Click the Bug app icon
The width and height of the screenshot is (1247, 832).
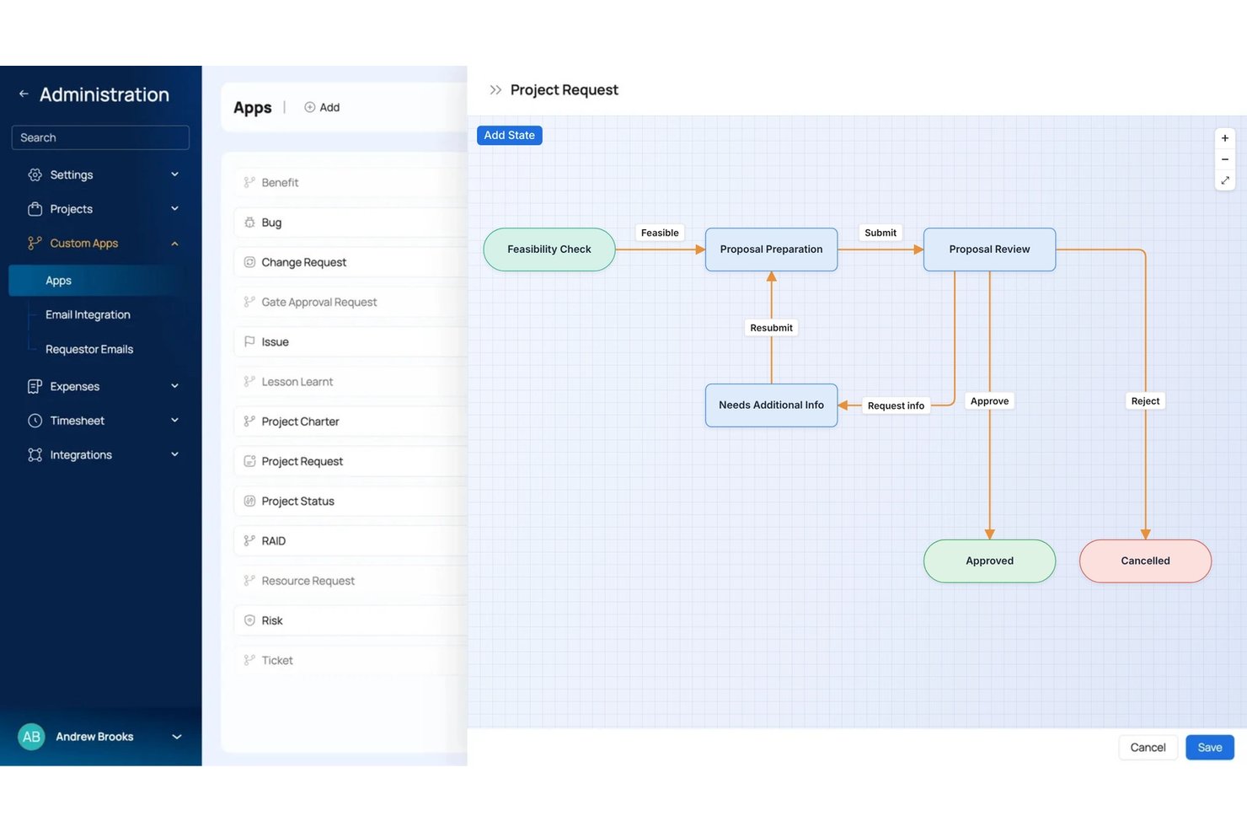249,223
